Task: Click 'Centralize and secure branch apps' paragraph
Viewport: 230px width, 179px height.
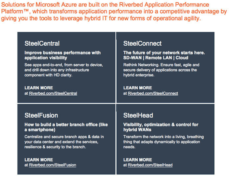Action: tap(64, 142)
